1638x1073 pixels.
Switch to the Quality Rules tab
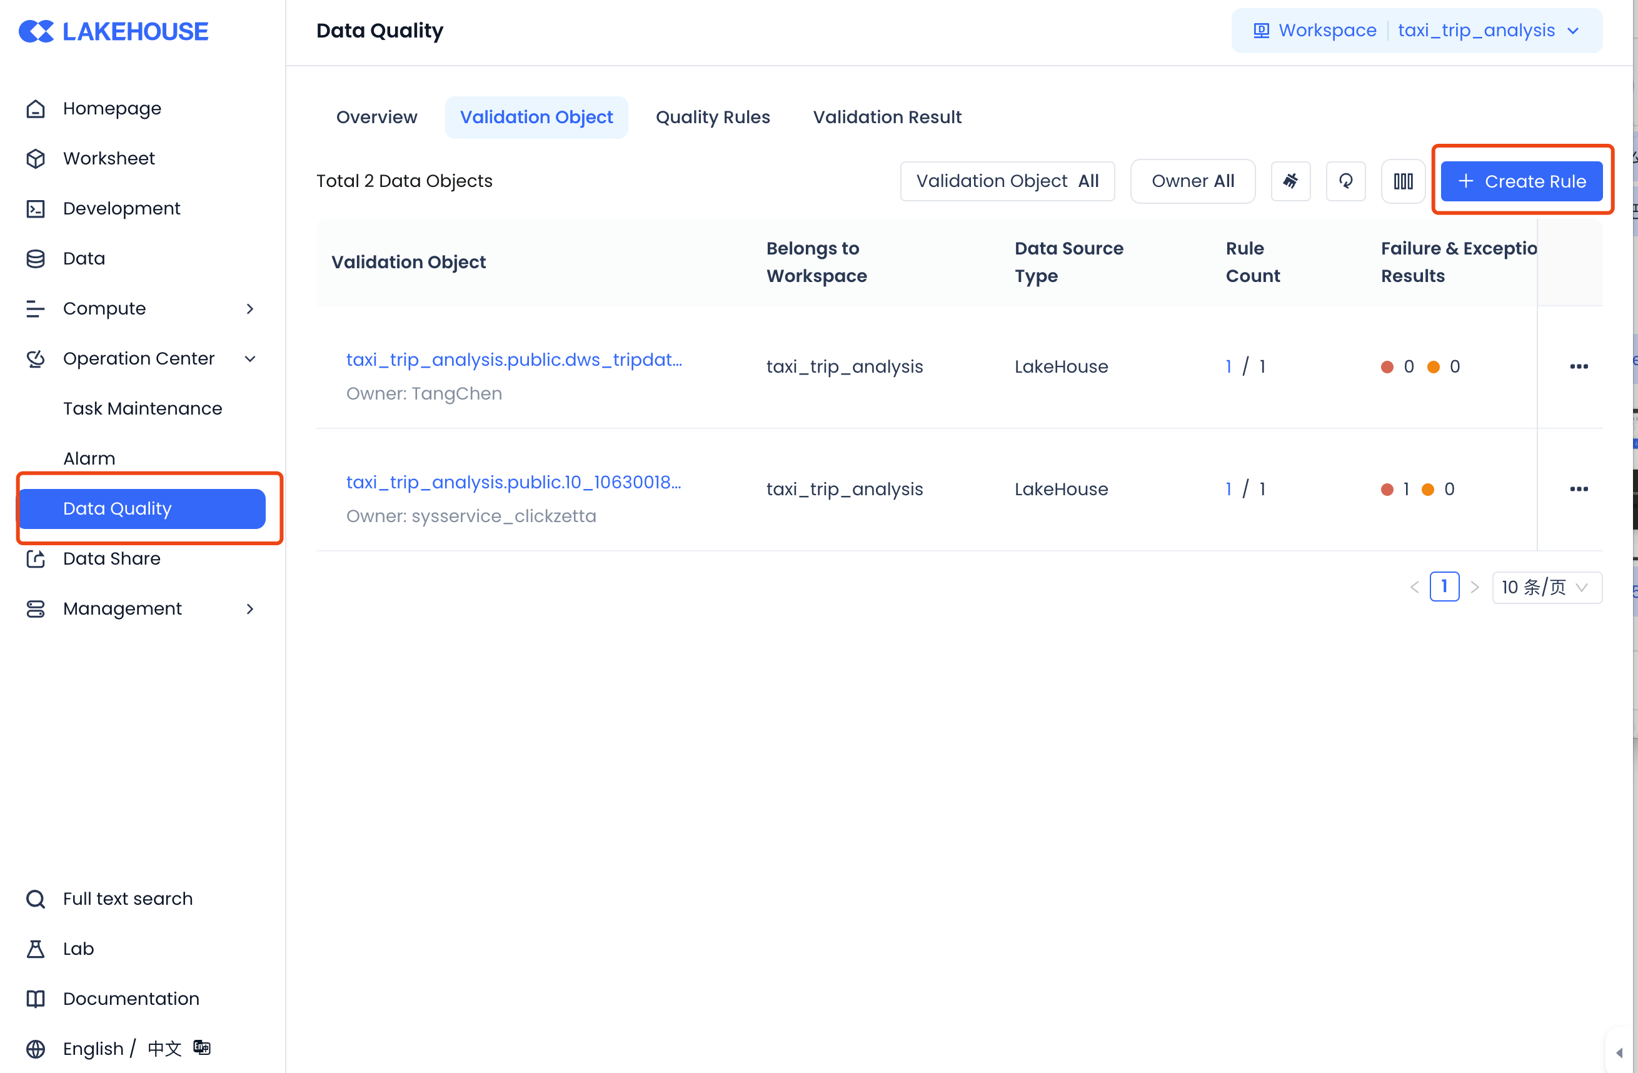[x=712, y=117]
